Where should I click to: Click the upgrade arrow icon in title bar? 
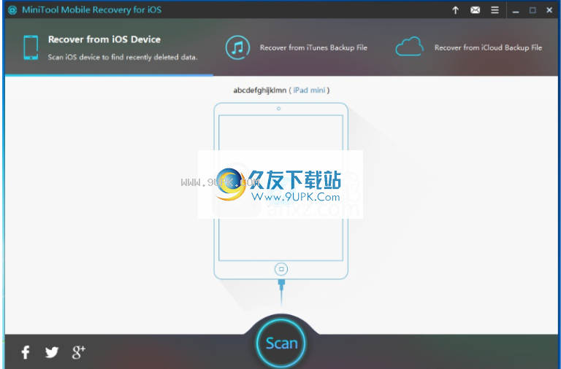(x=455, y=10)
